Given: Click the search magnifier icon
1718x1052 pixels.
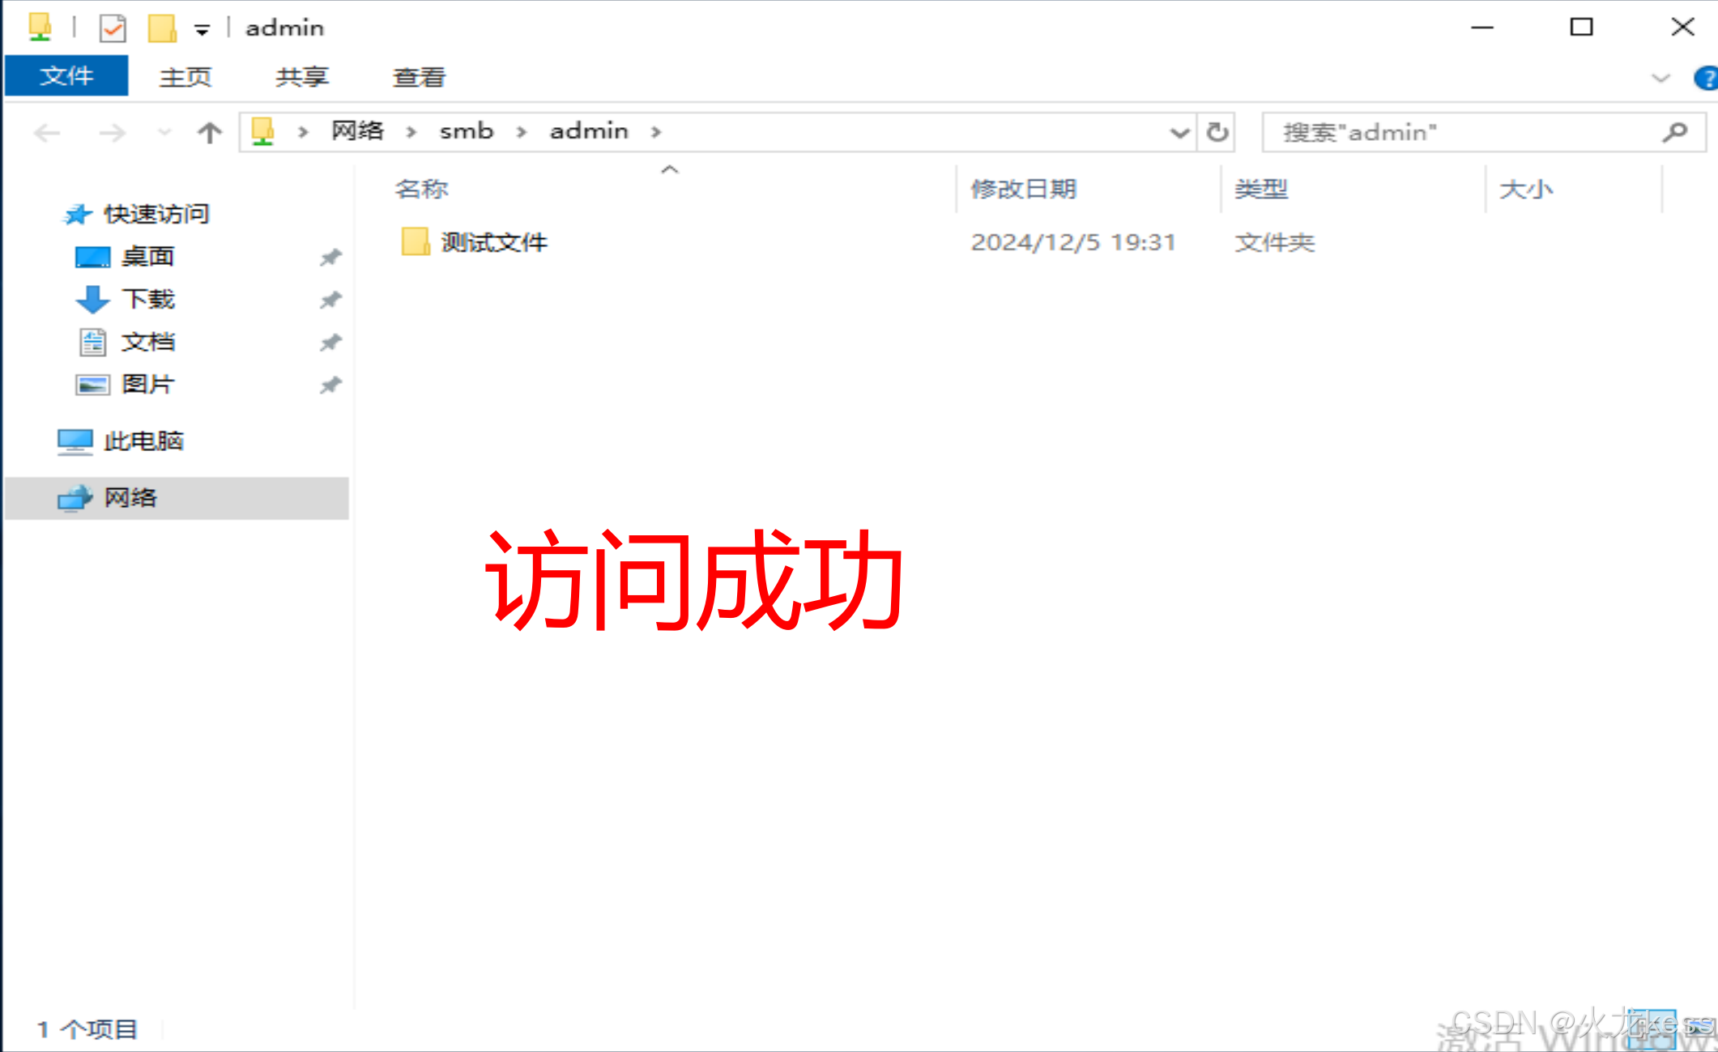Looking at the screenshot, I should click(x=1674, y=132).
